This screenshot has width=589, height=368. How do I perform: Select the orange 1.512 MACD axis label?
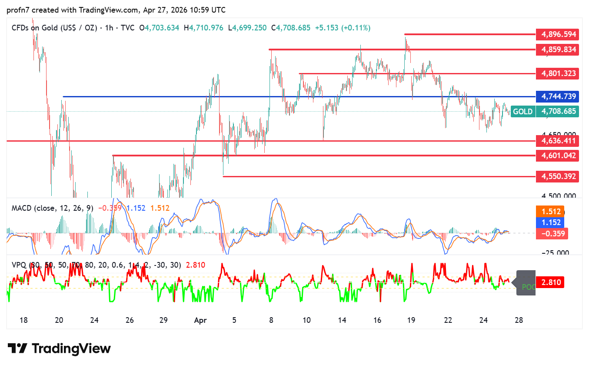(550, 212)
